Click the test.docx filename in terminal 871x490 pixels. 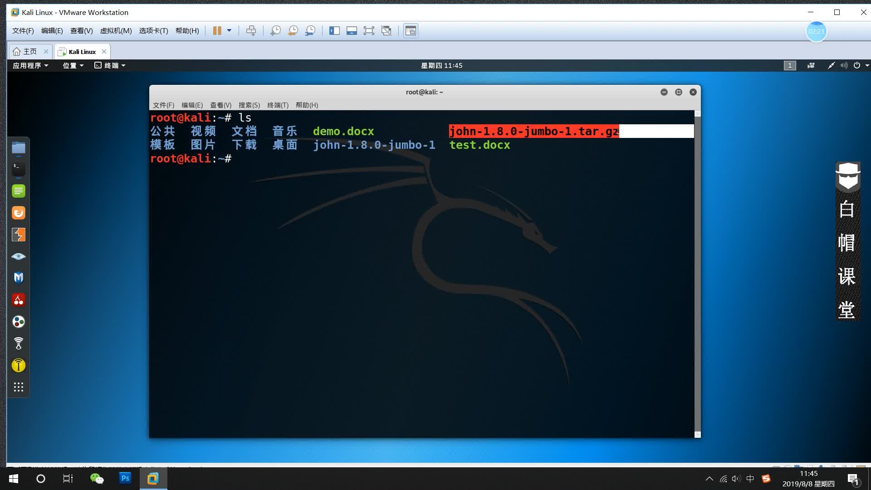click(x=480, y=145)
